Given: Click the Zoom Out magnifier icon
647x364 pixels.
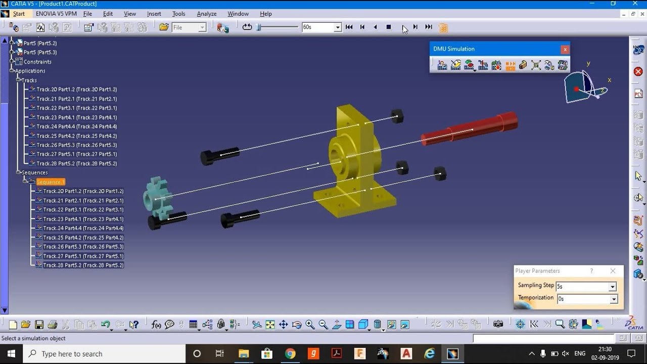Looking at the screenshot, I should pyautogui.click(x=323, y=325).
